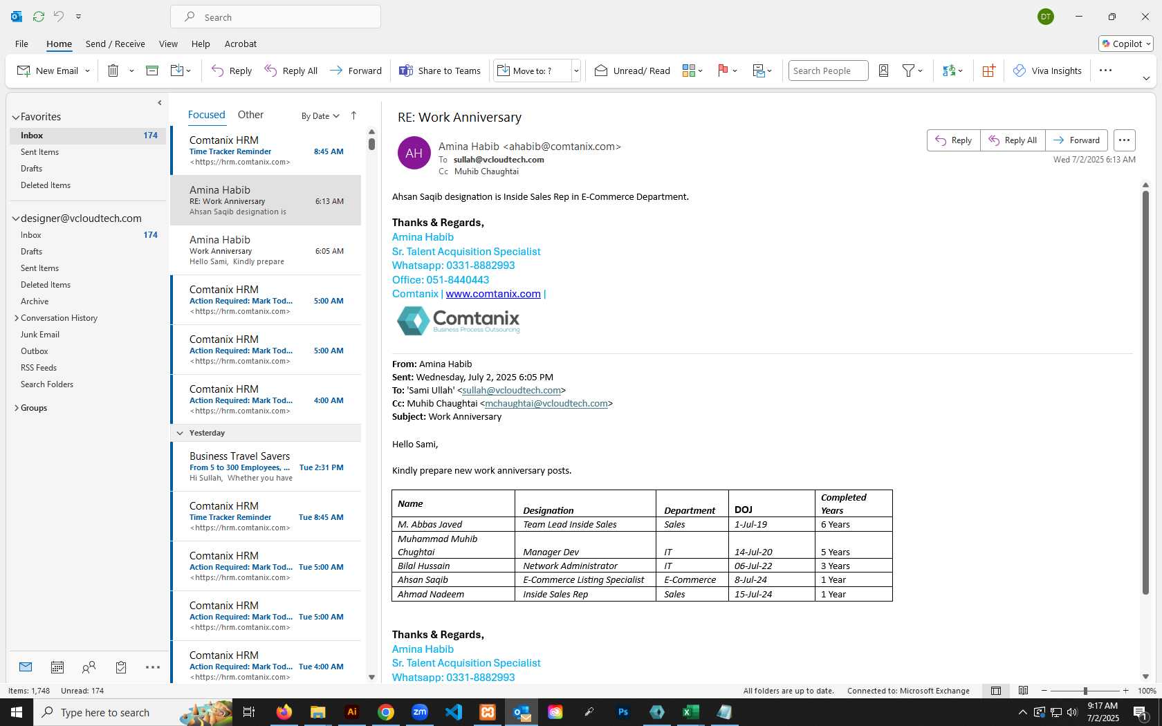This screenshot has width=1162, height=726.
Task: Click Reply All in the reading pane
Action: [x=1013, y=140]
